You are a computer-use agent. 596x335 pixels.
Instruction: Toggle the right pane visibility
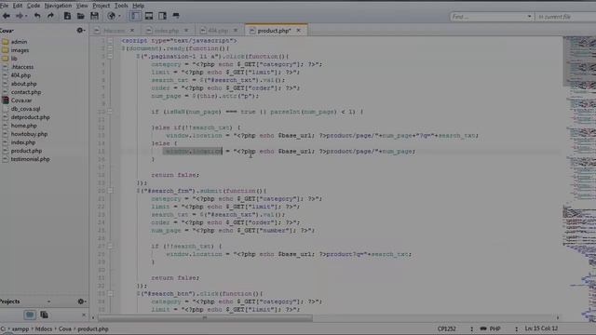click(162, 16)
